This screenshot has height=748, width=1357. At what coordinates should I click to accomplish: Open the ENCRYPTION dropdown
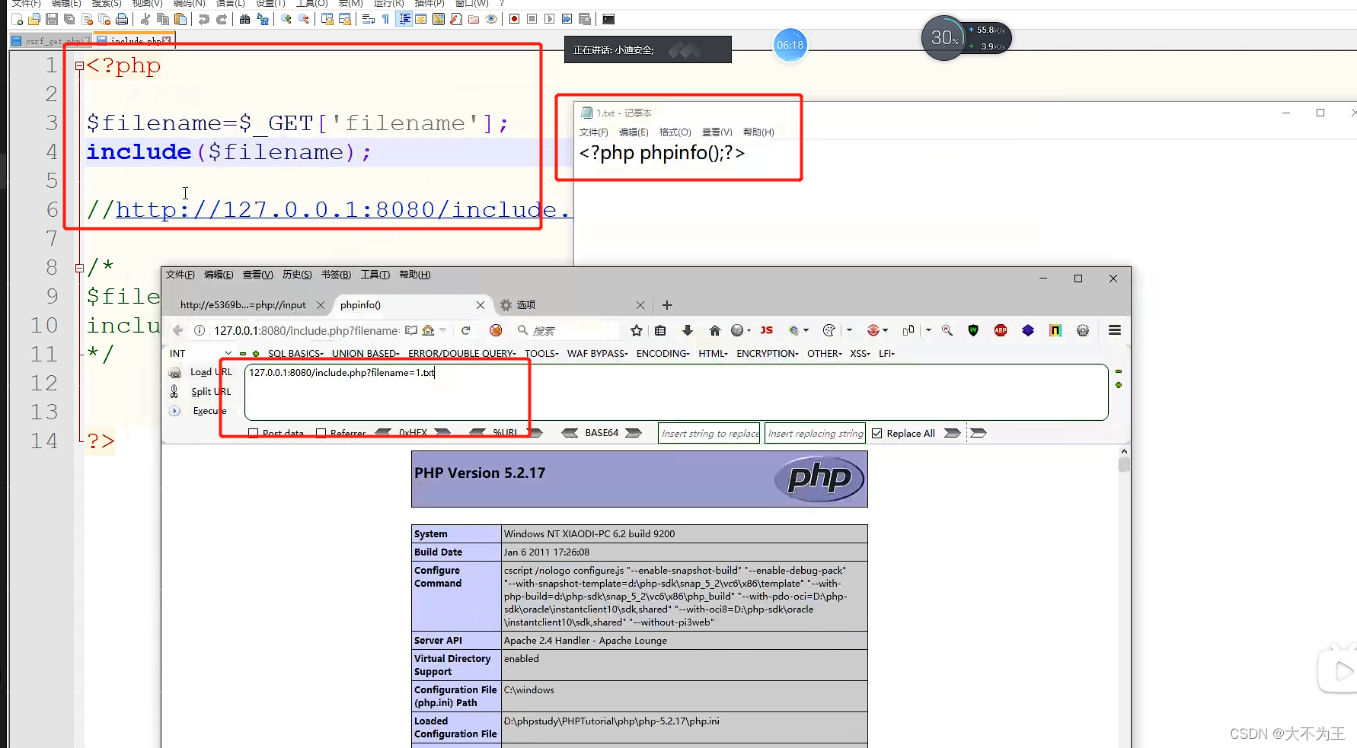tap(768, 353)
